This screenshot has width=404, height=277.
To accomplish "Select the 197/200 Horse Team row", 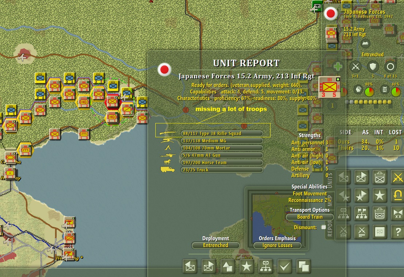I will tap(222, 163).
